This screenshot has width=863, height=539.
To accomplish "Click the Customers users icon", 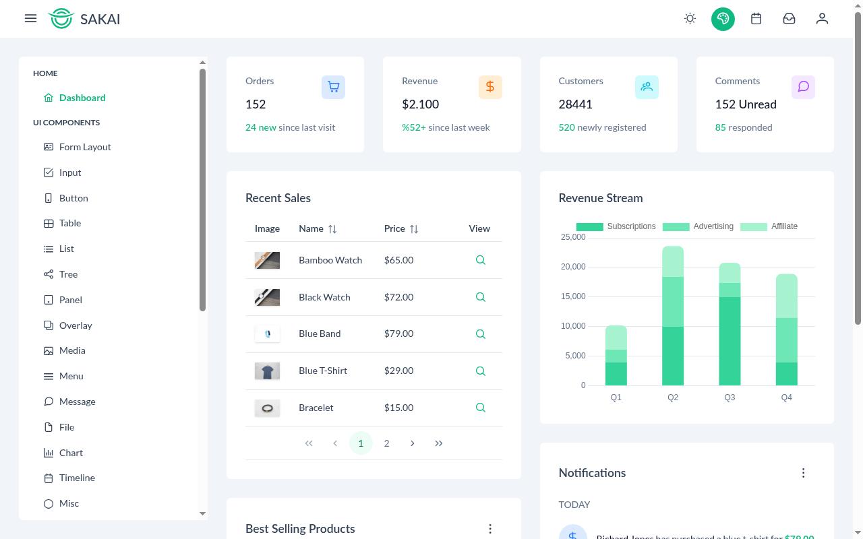I will pyautogui.click(x=647, y=87).
